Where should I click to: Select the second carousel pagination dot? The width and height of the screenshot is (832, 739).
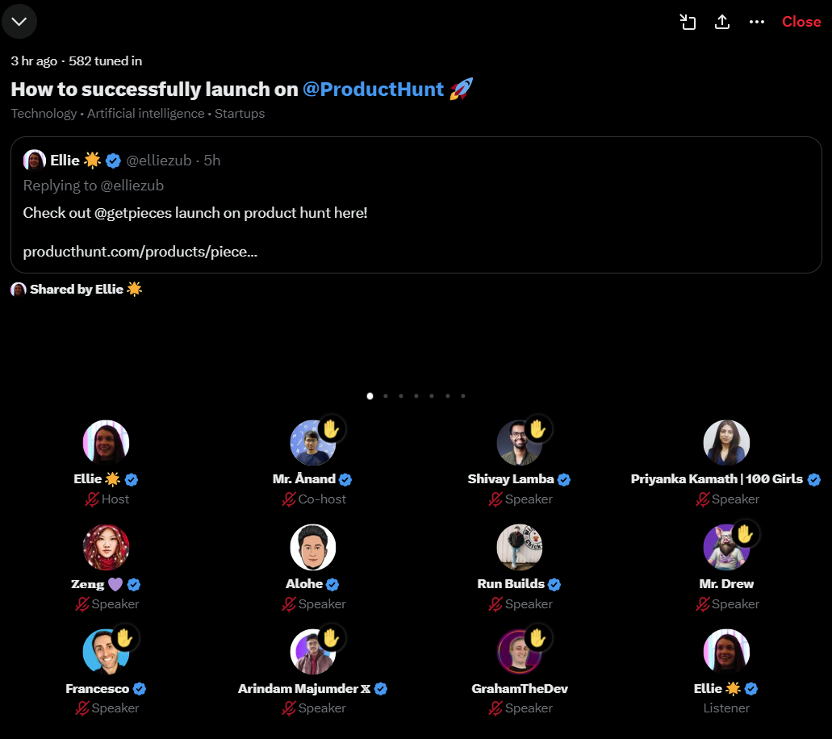[x=386, y=396]
